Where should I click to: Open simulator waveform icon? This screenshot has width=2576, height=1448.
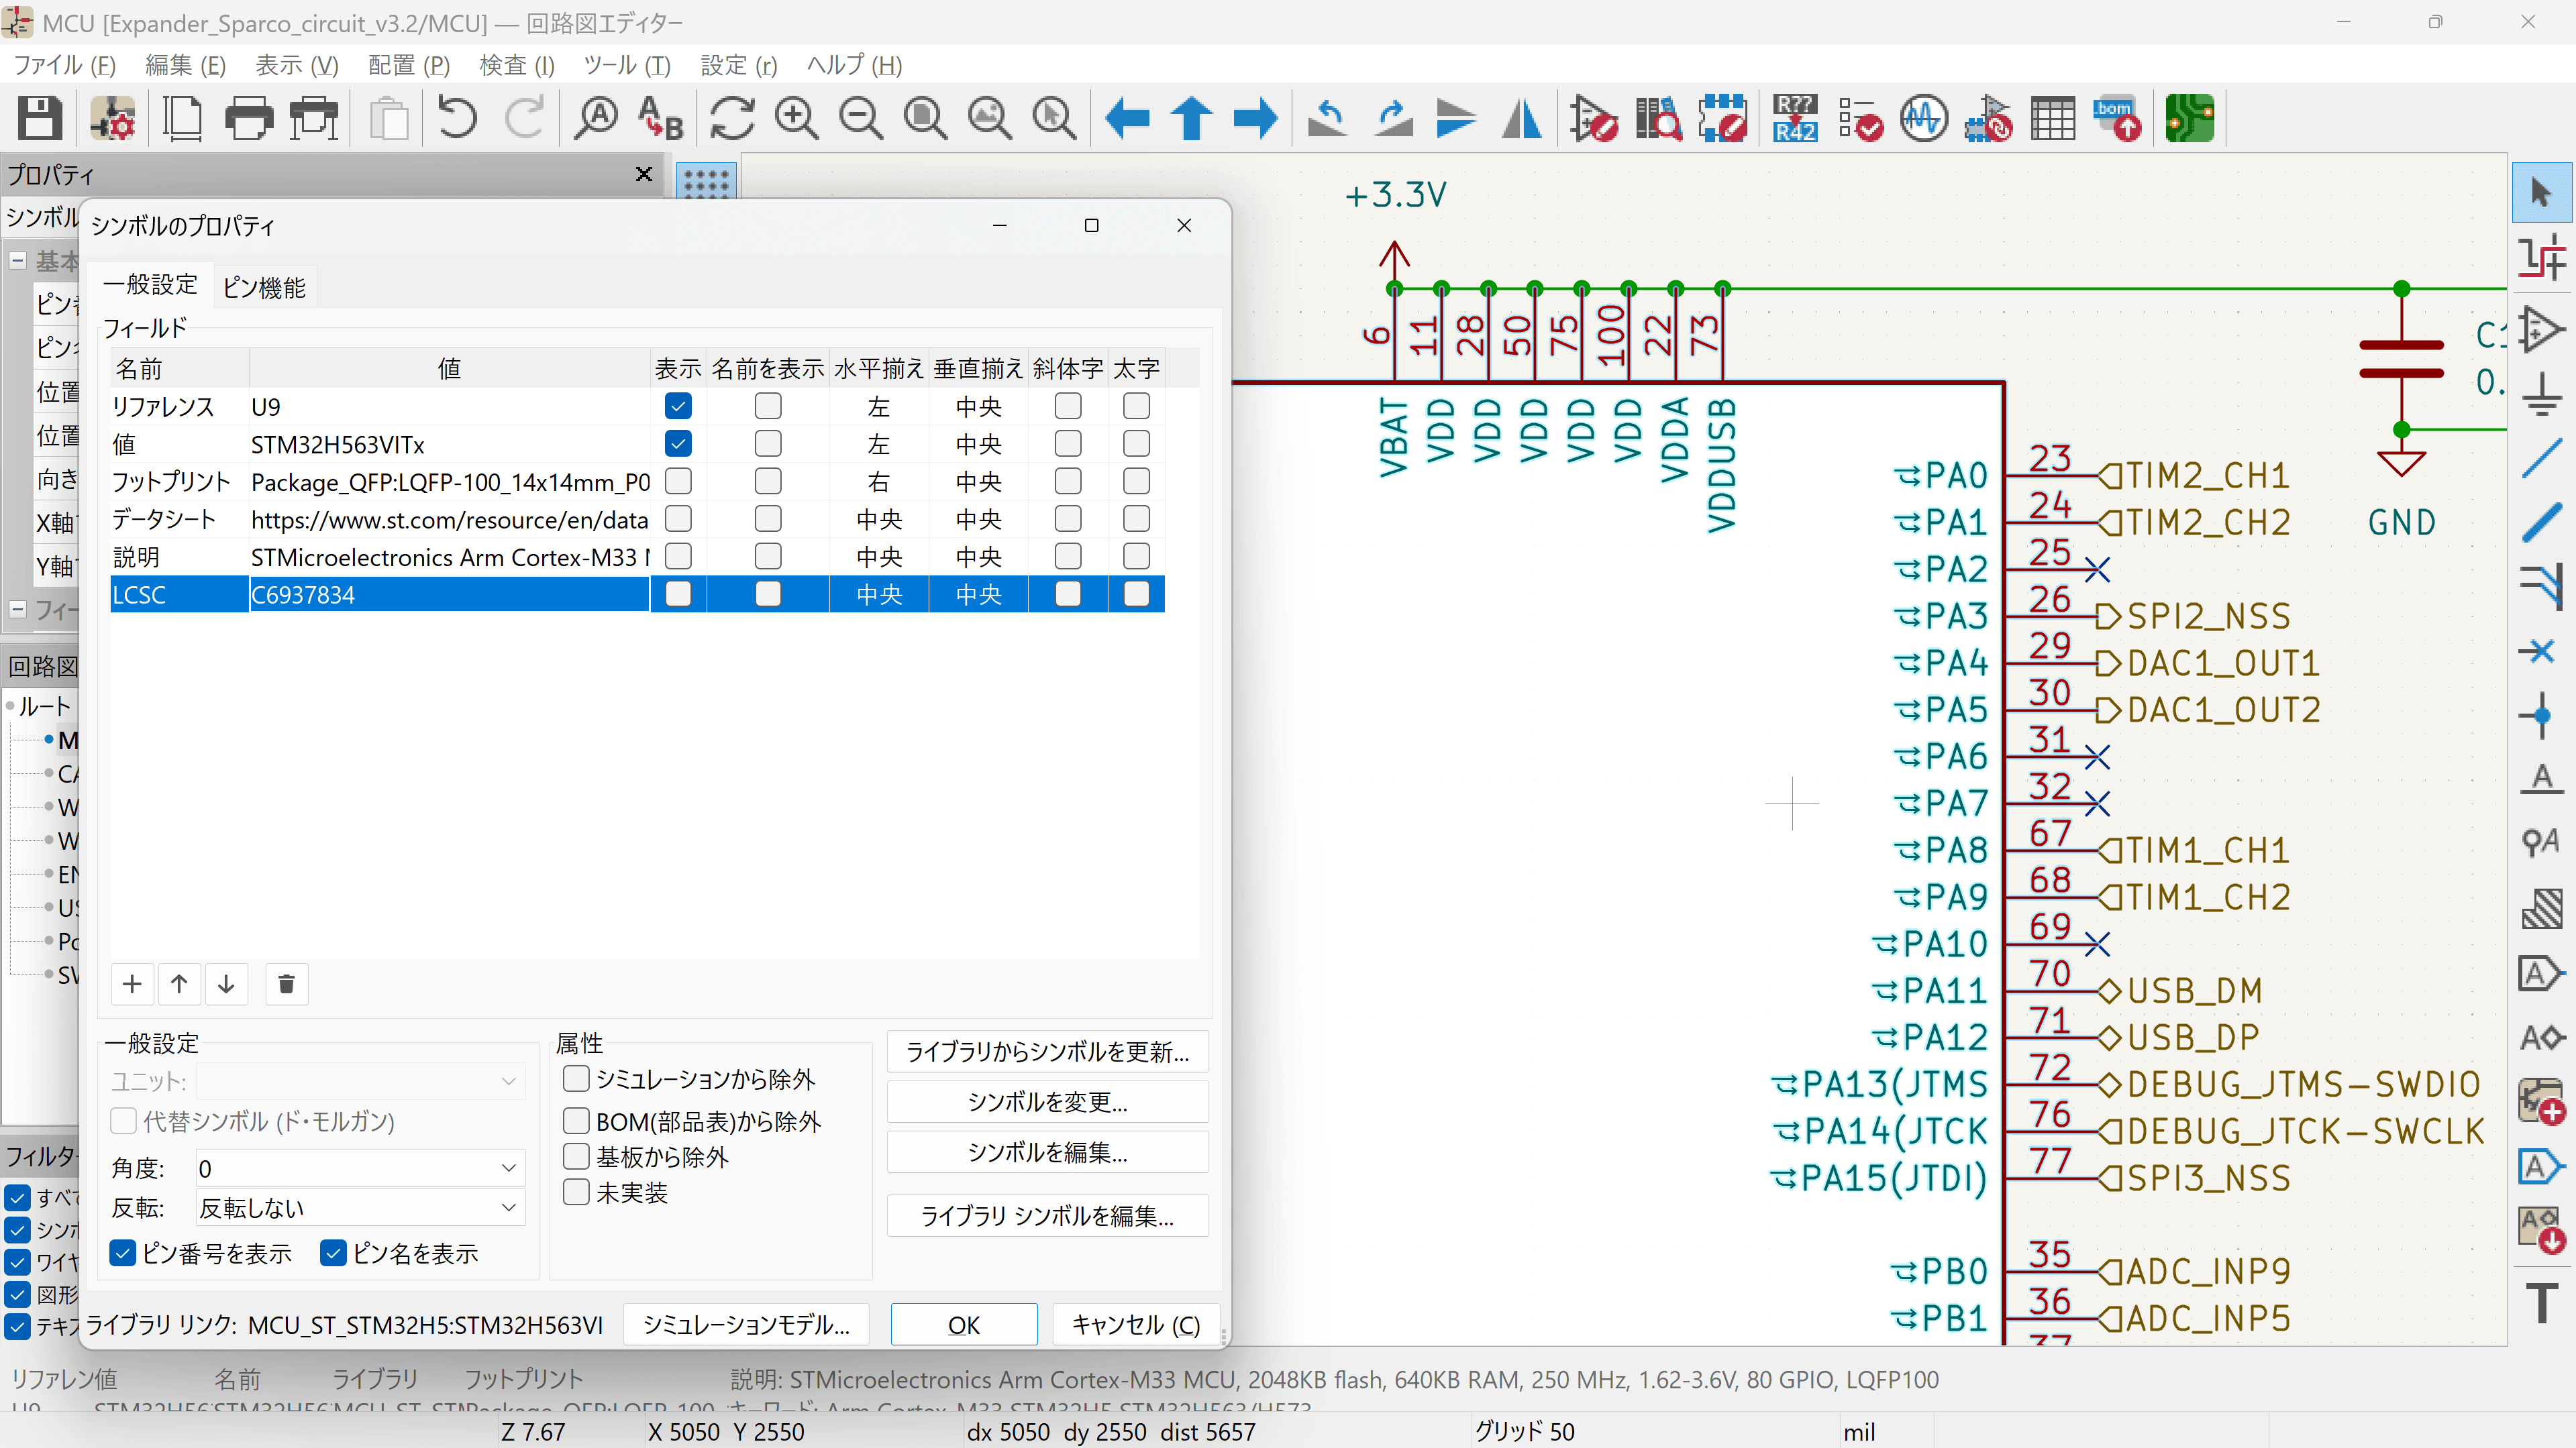1924,119
